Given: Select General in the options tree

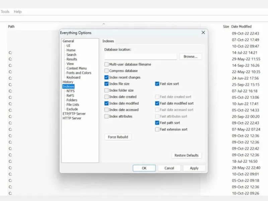Looking at the screenshot, I should click(68, 41).
